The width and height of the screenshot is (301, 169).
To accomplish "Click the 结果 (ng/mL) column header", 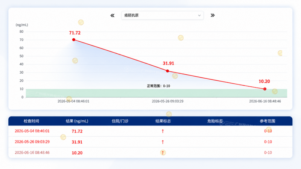I will (77, 121).
